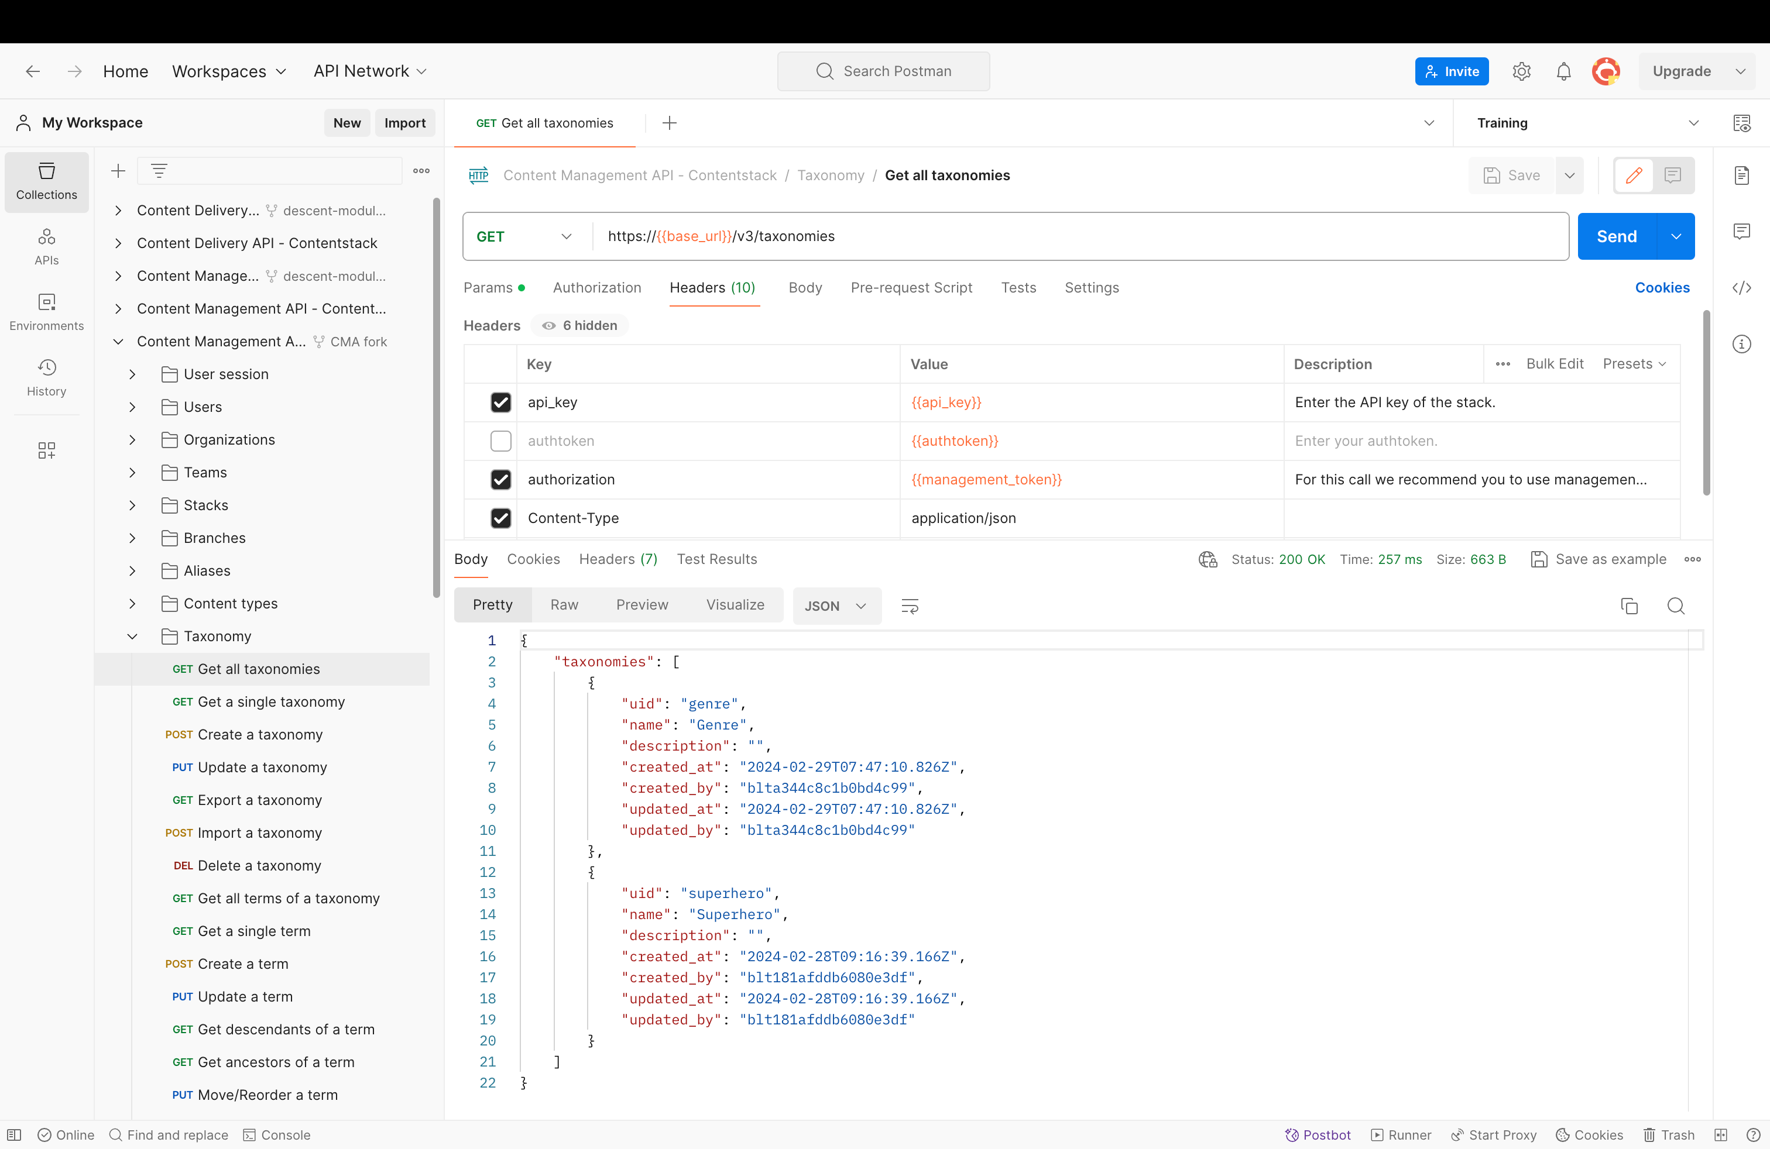Switch response view to Visualize
1770x1149 pixels.
click(735, 605)
